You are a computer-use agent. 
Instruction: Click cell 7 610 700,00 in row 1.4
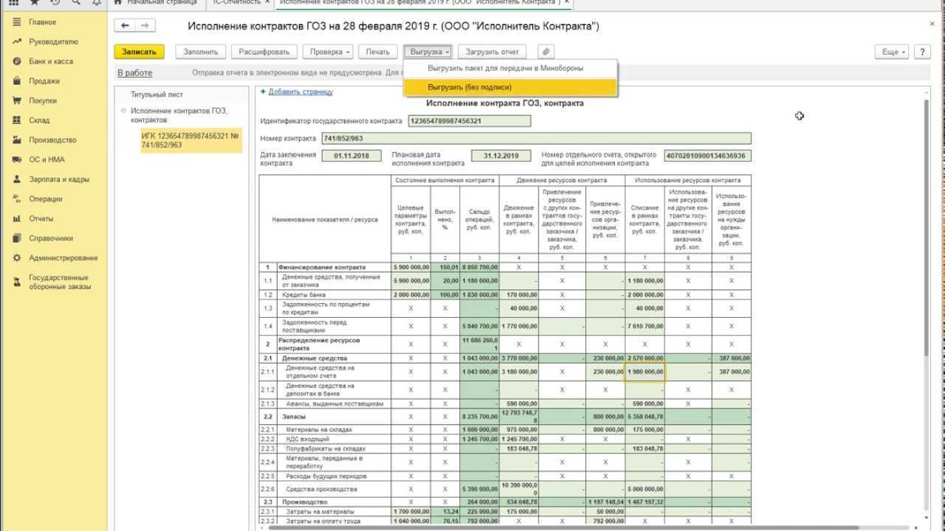[x=645, y=326]
